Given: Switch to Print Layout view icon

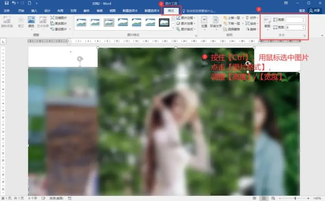Looking at the screenshot, I should pos(264,198).
